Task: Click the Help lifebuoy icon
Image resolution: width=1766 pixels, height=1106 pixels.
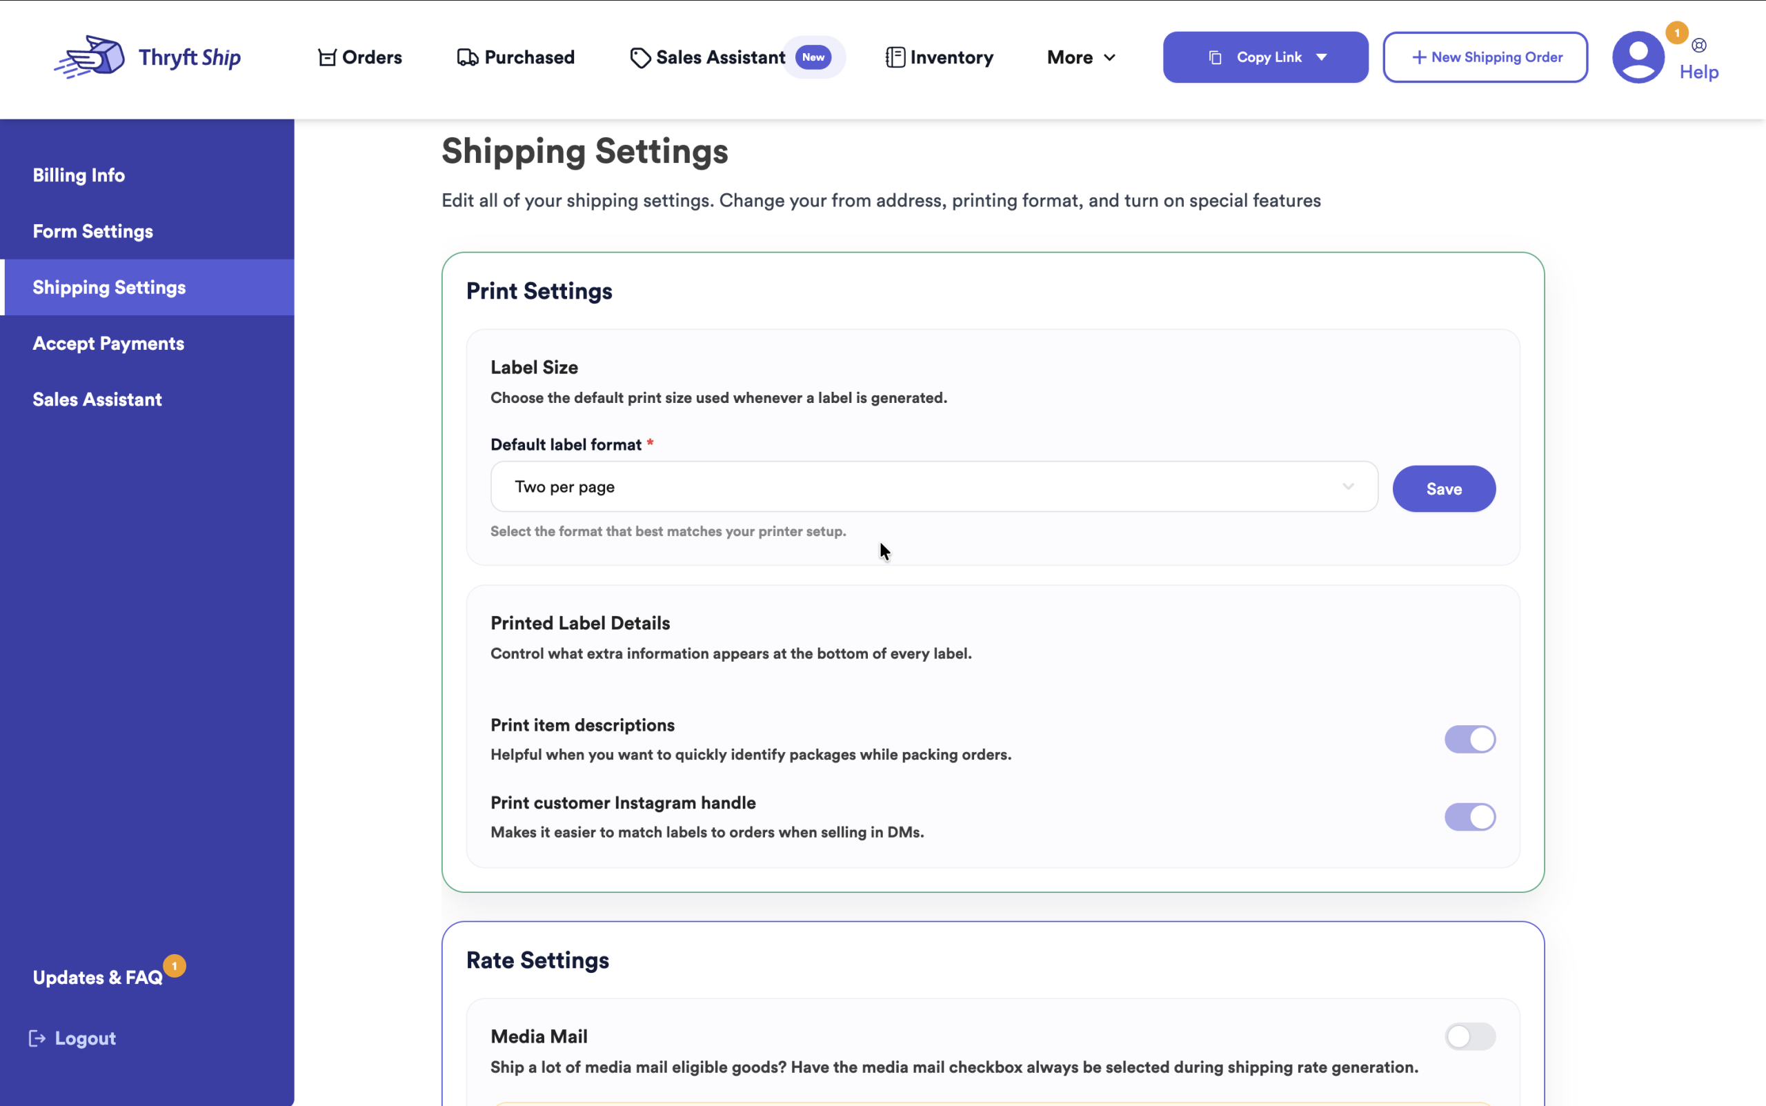Action: pos(1698,46)
